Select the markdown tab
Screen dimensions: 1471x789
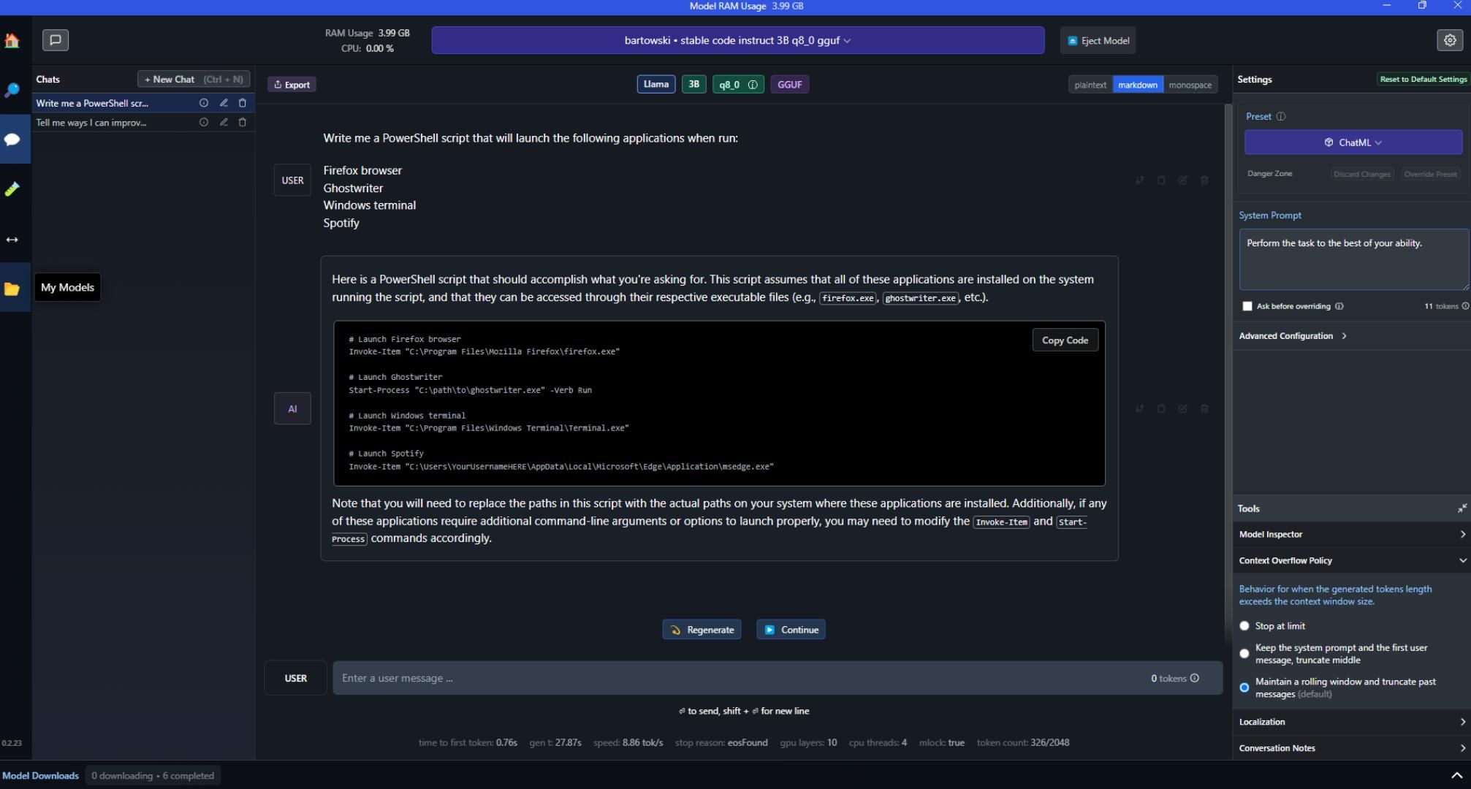click(1136, 85)
